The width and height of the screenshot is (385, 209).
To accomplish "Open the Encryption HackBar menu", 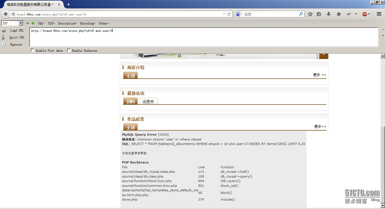I will pyautogui.click(x=67, y=23).
